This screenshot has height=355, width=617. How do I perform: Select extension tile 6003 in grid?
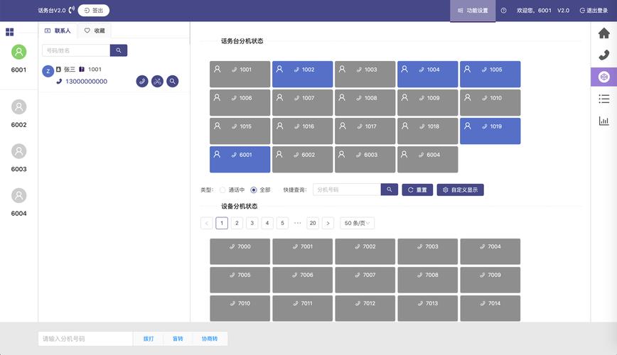[365, 160]
